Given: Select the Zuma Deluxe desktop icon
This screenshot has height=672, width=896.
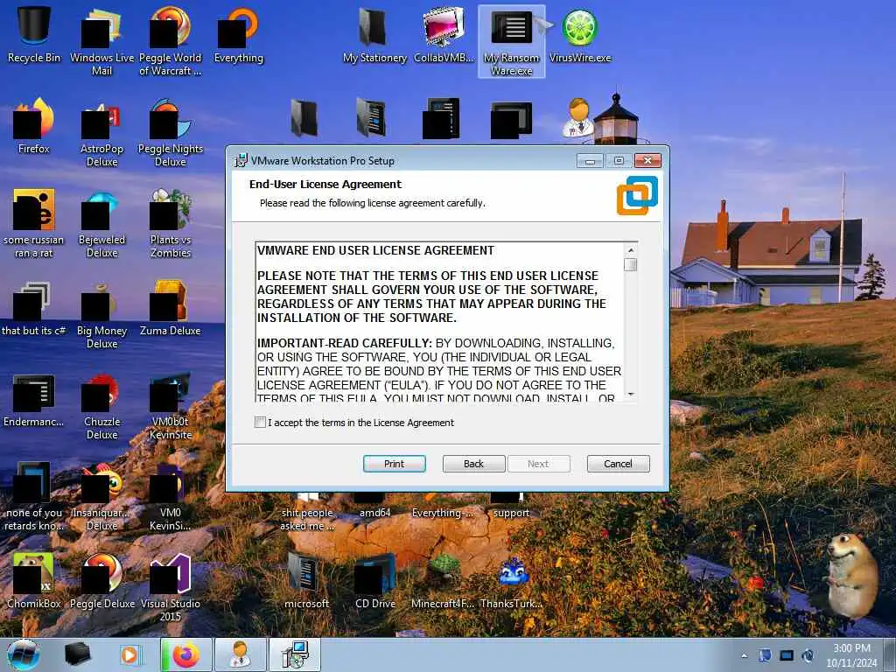Looking at the screenshot, I should (x=171, y=307).
